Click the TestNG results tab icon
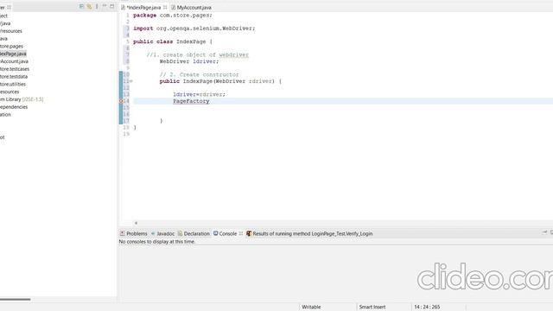Screen dimensions: 553x311 (x=249, y=233)
